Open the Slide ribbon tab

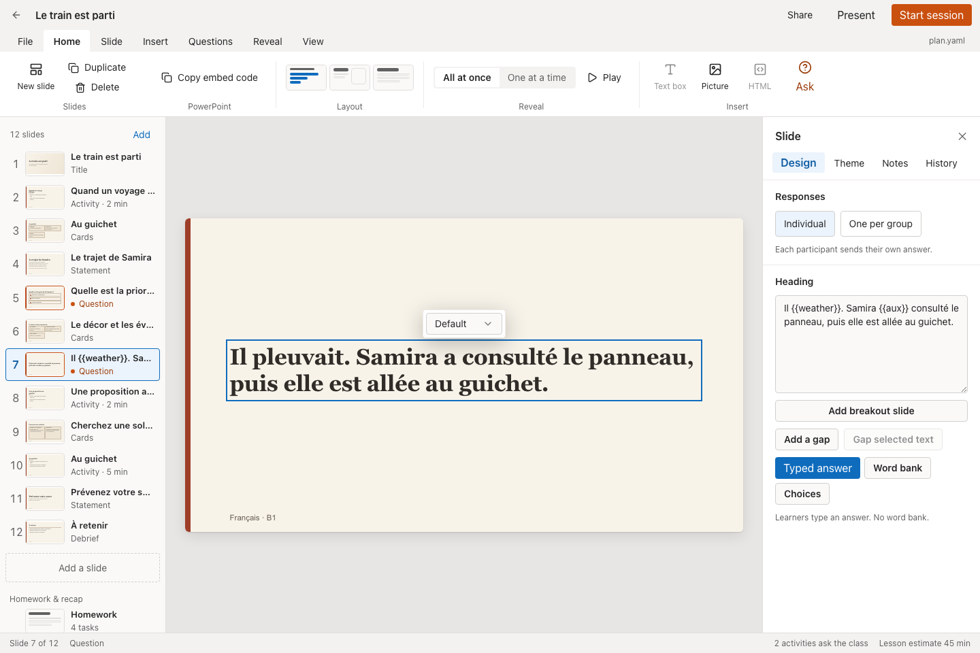pyautogui.click(x=112, y=41)
